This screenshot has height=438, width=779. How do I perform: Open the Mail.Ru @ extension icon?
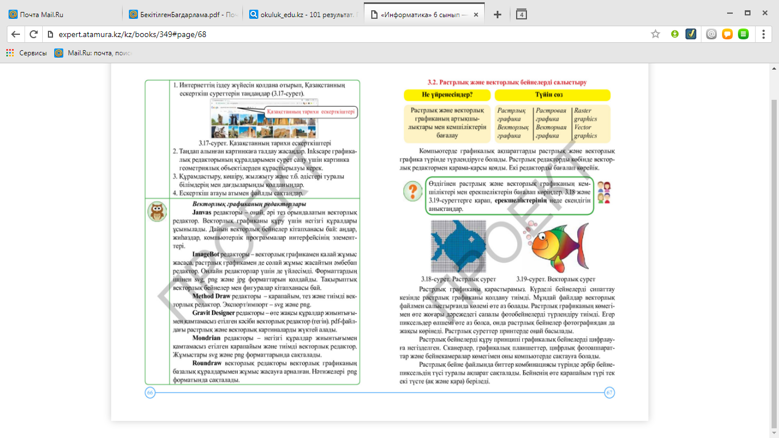click(711, 34)
